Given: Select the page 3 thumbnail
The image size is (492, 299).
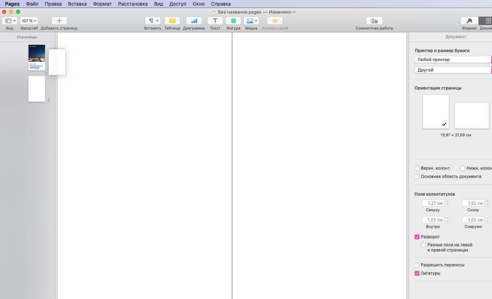Looking at the screenshot, I should [37, 89].
